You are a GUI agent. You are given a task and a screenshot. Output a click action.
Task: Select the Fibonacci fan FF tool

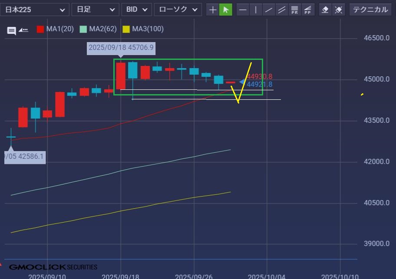[308, 10]
